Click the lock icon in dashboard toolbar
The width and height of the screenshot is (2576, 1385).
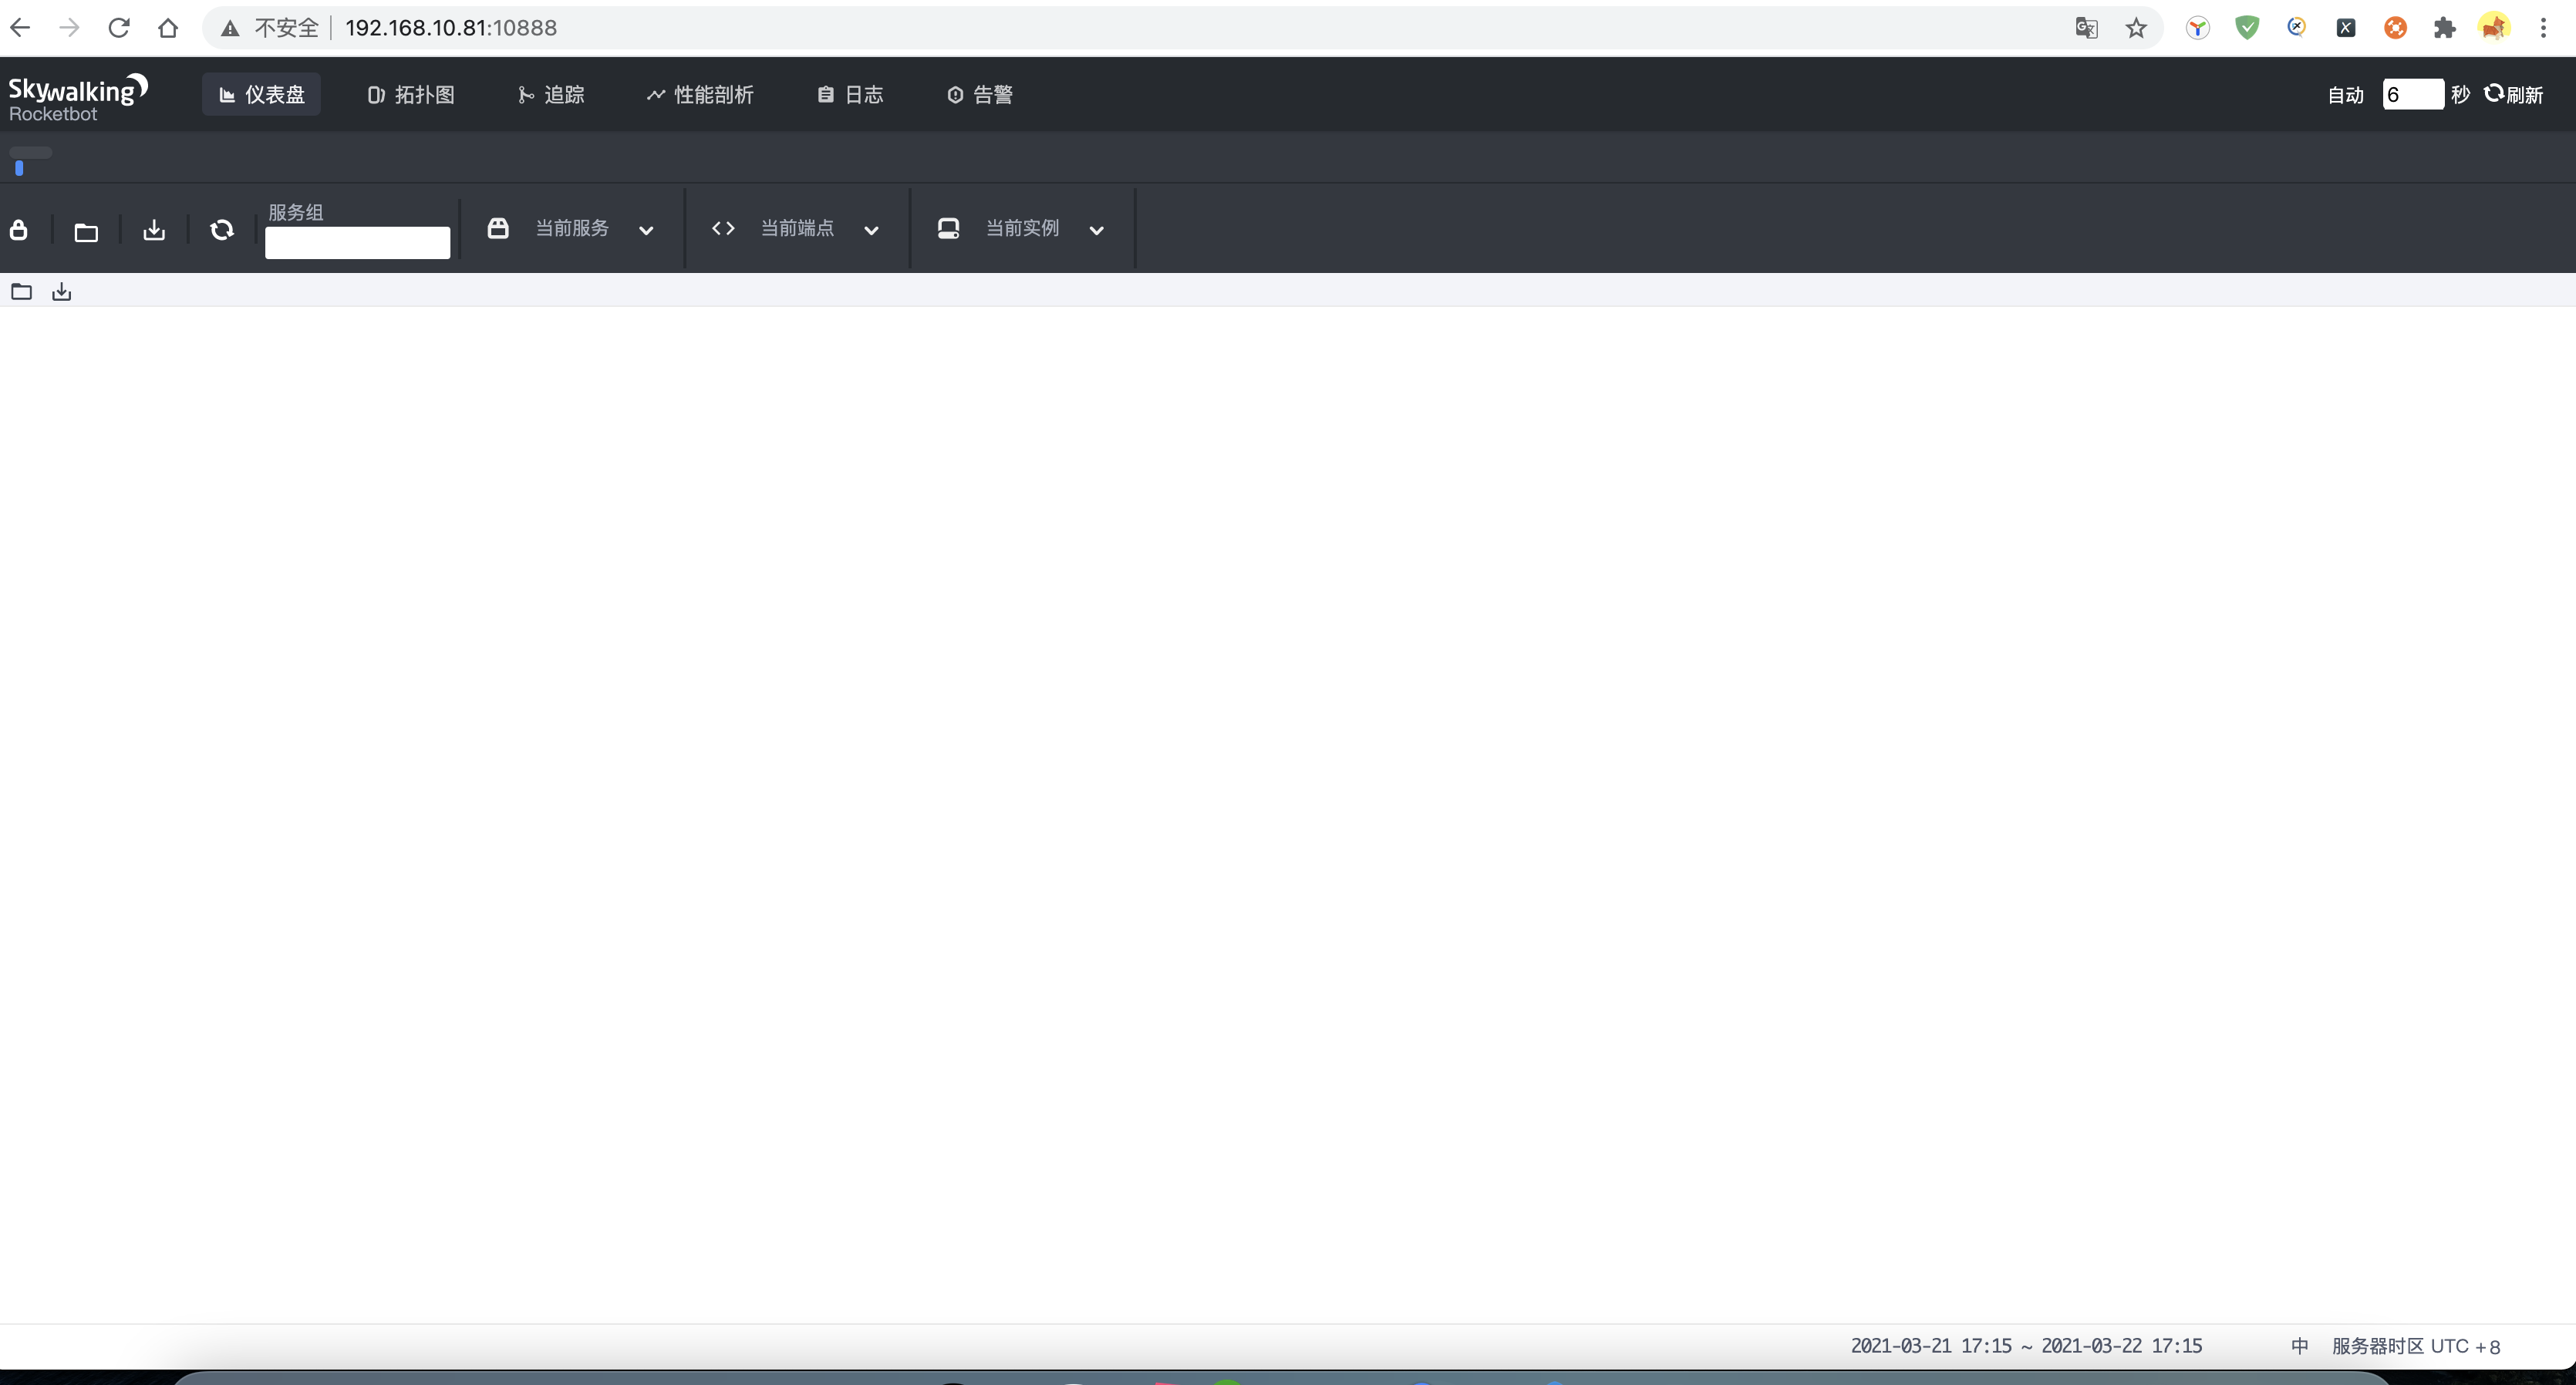(x=18, y=230)
